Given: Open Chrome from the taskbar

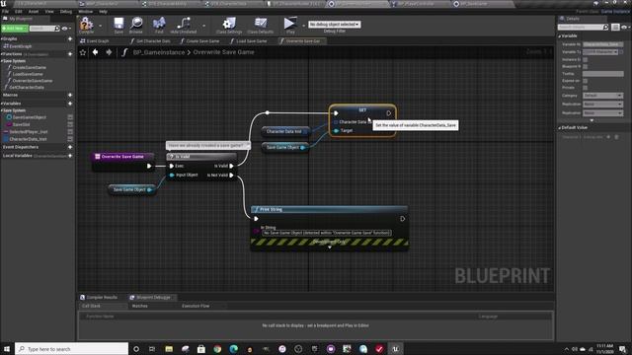Looking at the screenshot, I should [x=217, y=349].
